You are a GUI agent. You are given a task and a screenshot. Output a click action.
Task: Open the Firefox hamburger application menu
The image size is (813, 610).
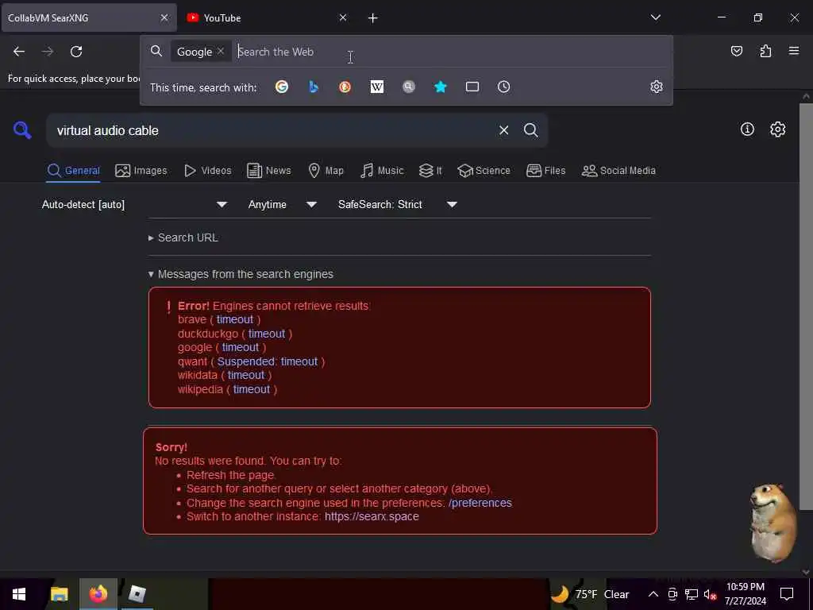point(794,51)
